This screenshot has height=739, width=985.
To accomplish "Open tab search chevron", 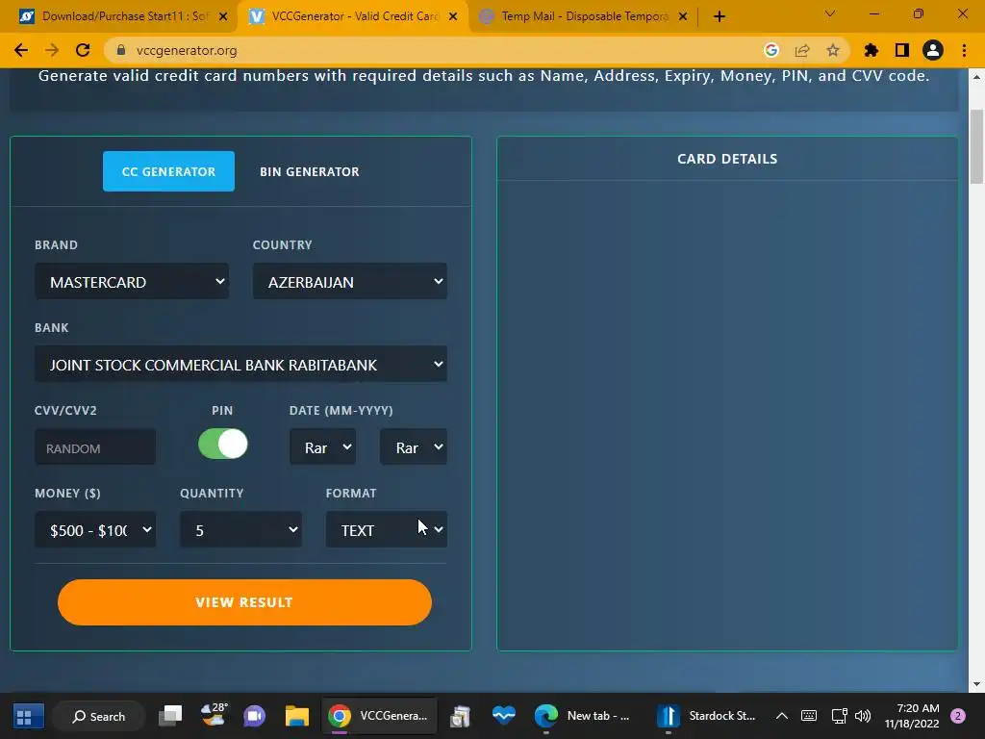I will point(830,13).
